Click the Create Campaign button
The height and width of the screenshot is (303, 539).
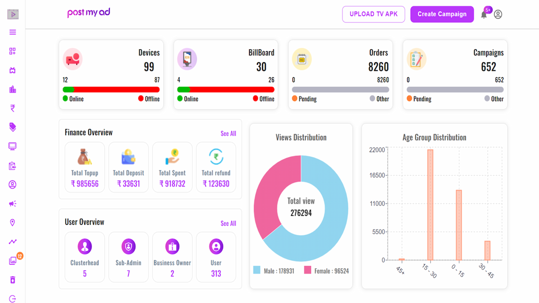tap(442, 14)
